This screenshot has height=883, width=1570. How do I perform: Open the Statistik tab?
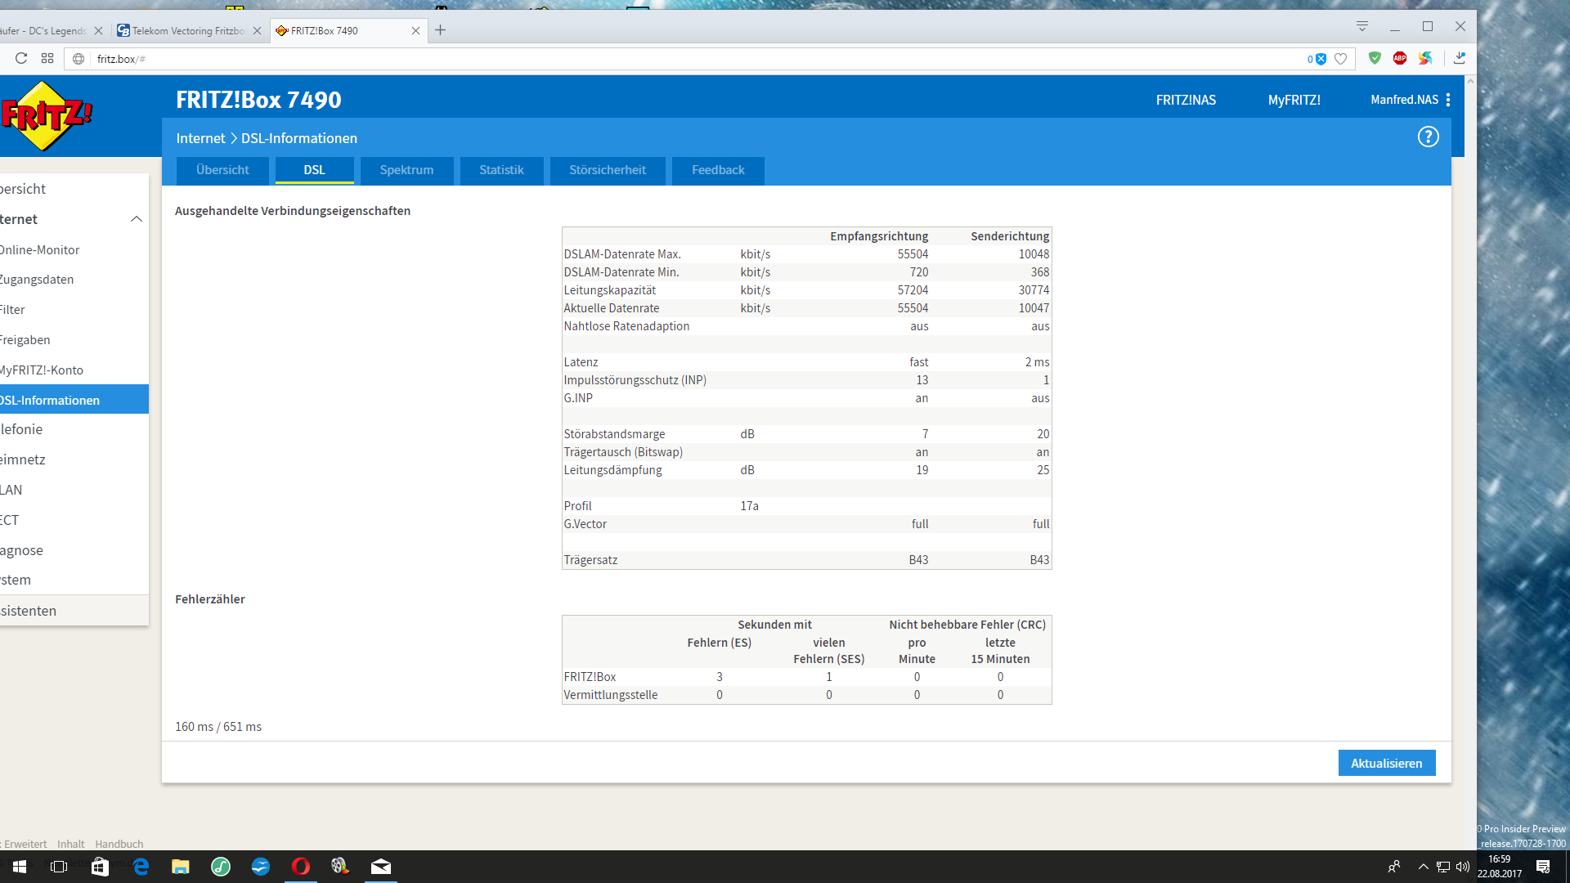[x=501, y=170]
